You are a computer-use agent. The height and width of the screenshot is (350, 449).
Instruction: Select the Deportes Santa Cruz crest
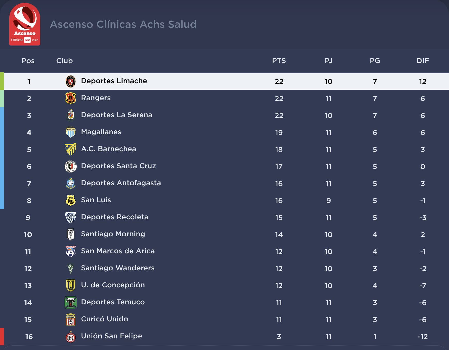coord(71,166)
